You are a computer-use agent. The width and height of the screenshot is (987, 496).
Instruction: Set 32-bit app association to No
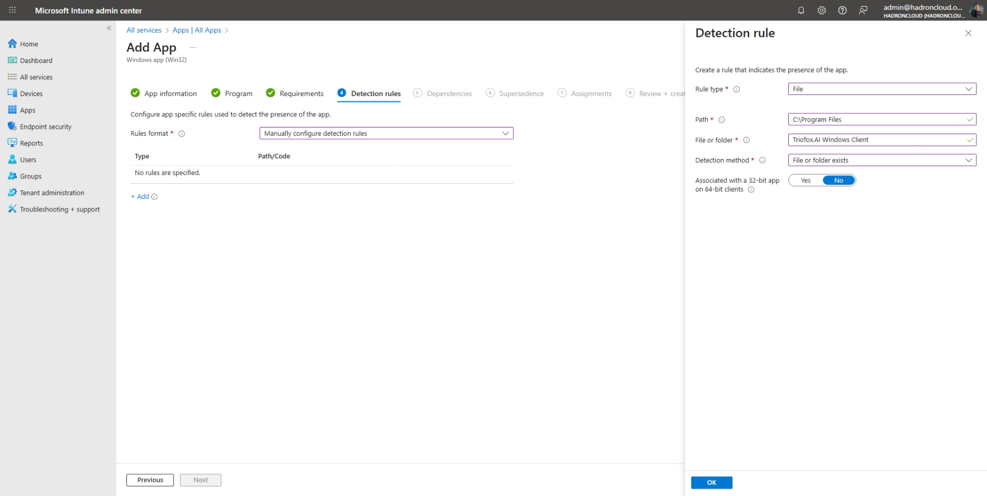point(839,180)
